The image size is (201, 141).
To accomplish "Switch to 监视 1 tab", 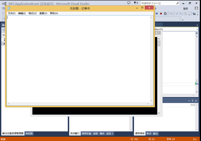I will point(110,133).
